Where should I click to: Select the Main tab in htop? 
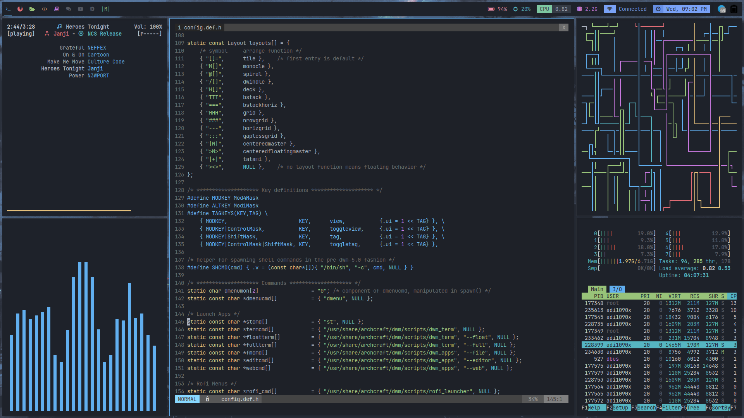coord(597,289)
